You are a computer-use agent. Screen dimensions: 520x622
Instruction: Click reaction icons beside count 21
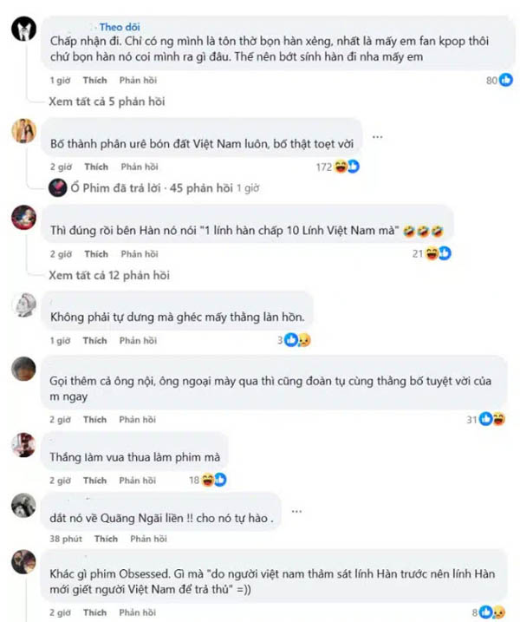438,253
